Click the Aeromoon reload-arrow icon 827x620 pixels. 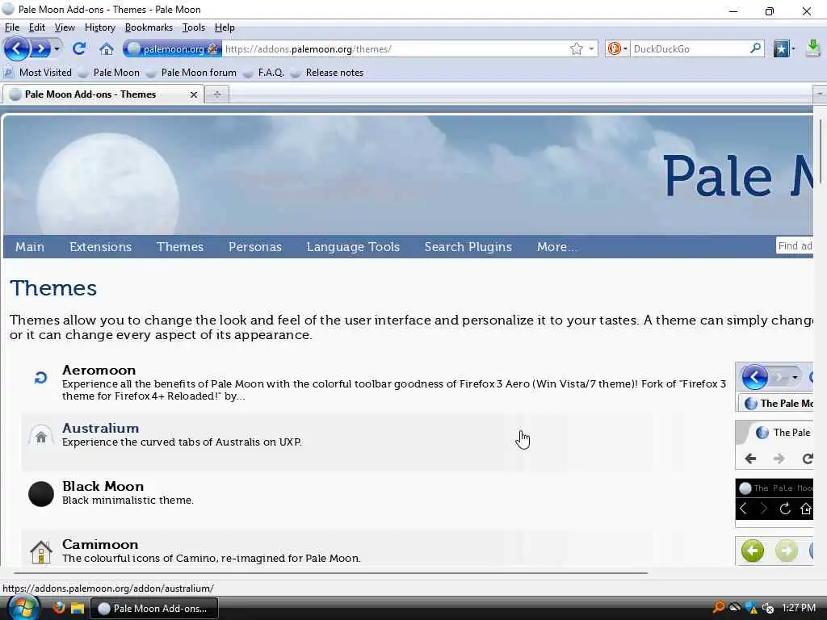(x=40, y=378)
